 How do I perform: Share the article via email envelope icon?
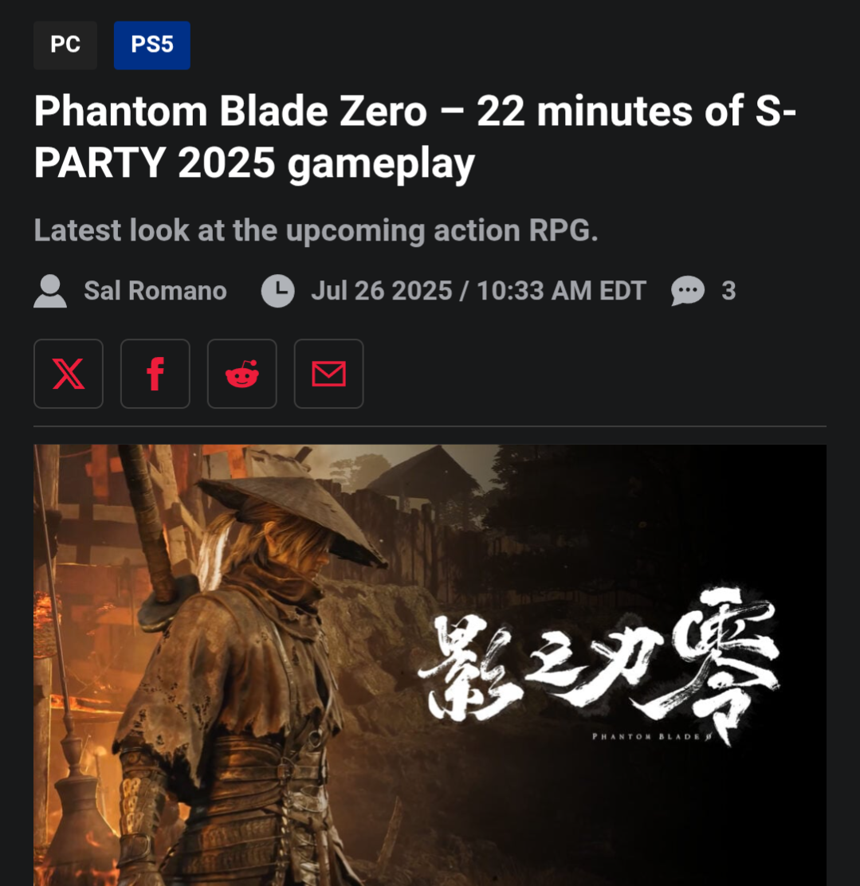329,374
